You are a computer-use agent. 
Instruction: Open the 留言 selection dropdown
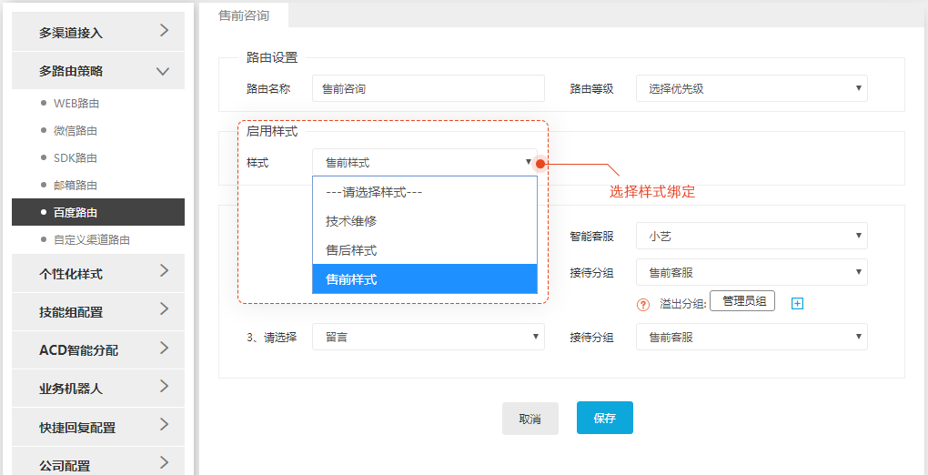(428, 337)
